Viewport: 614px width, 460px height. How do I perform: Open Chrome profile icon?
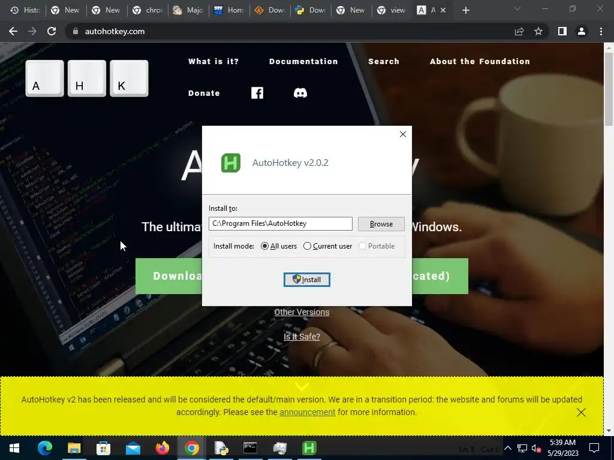coord(582,31)
